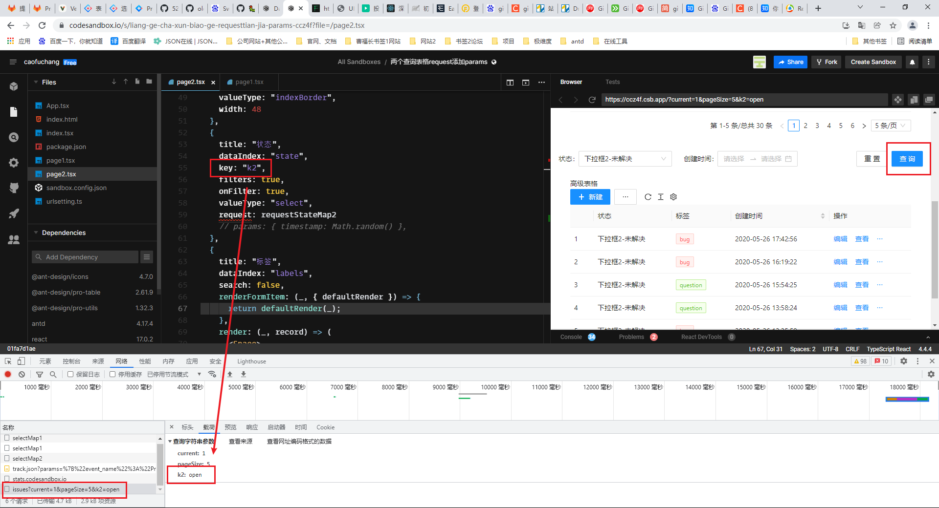Collapse the Files section
Image resolution: width=939 pixels, height=508 pixels.
pos(36,82)
